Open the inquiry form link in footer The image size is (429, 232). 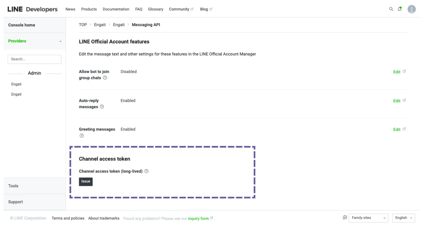pos(198,218)
